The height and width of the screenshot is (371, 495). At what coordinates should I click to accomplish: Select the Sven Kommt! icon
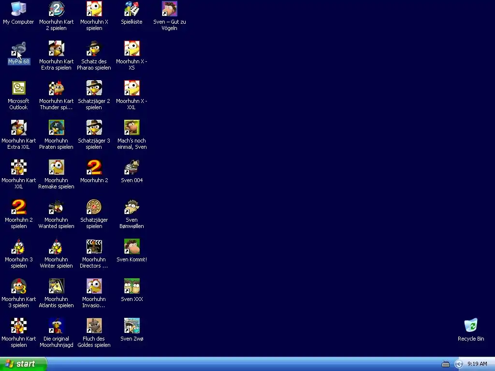131,246
